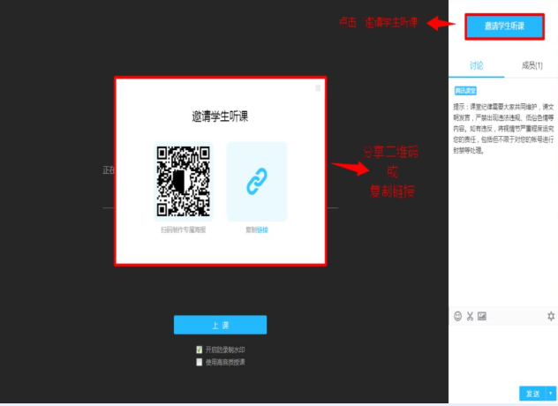
Task: Click the send image icon
Action: [x=482, y=316]
